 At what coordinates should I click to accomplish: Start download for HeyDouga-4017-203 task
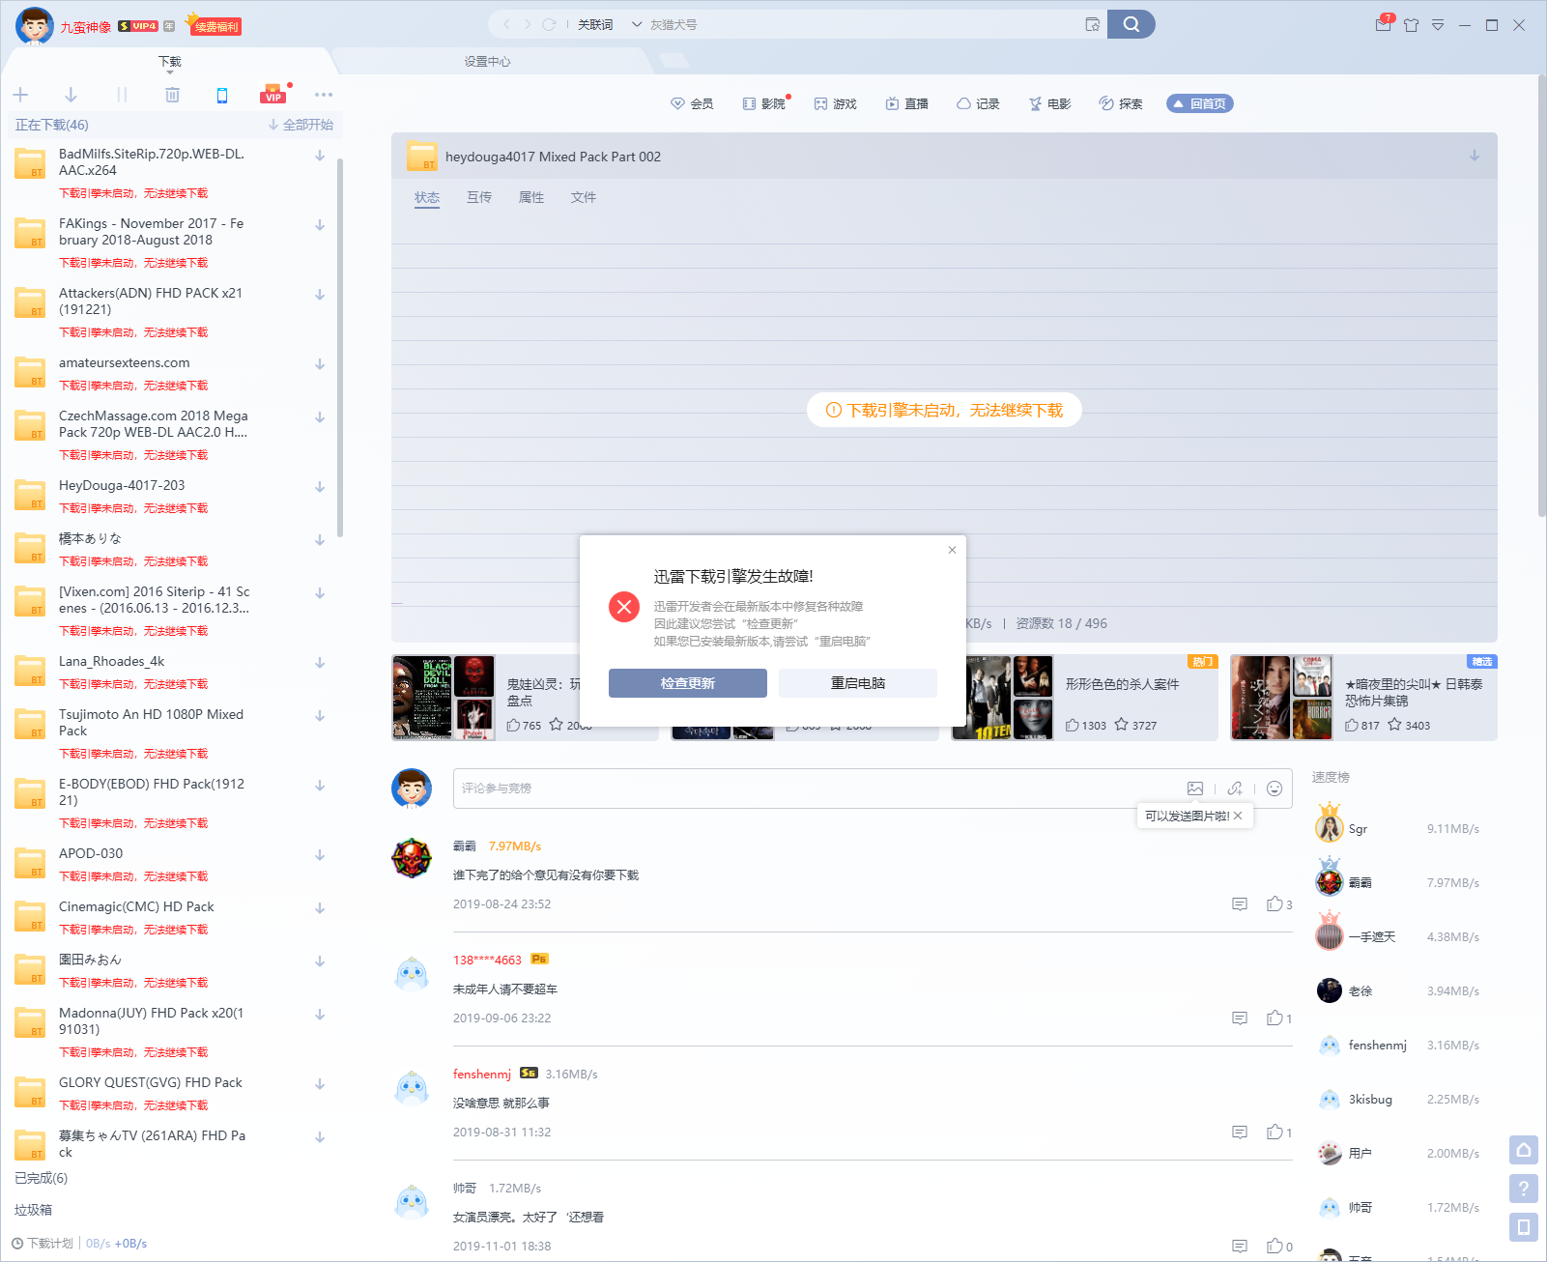coord(320,487)
